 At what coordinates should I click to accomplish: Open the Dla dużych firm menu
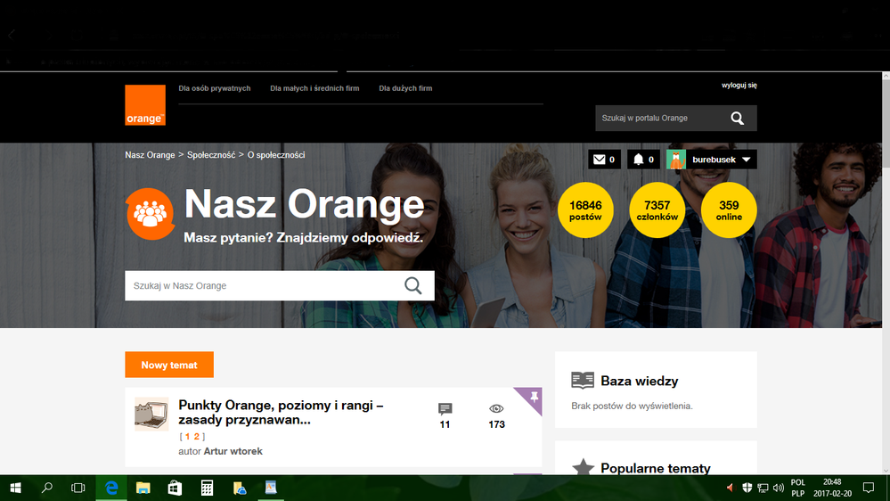406,88
